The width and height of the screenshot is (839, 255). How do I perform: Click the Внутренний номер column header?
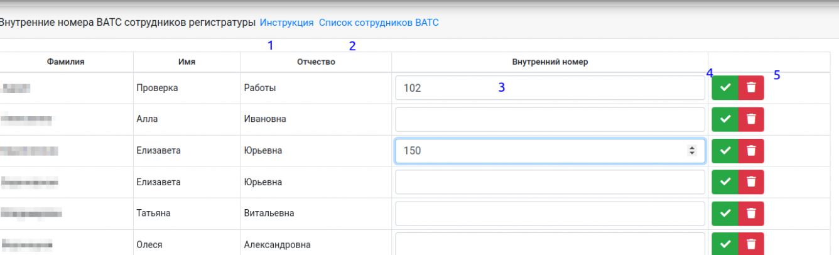pos(549,62)
